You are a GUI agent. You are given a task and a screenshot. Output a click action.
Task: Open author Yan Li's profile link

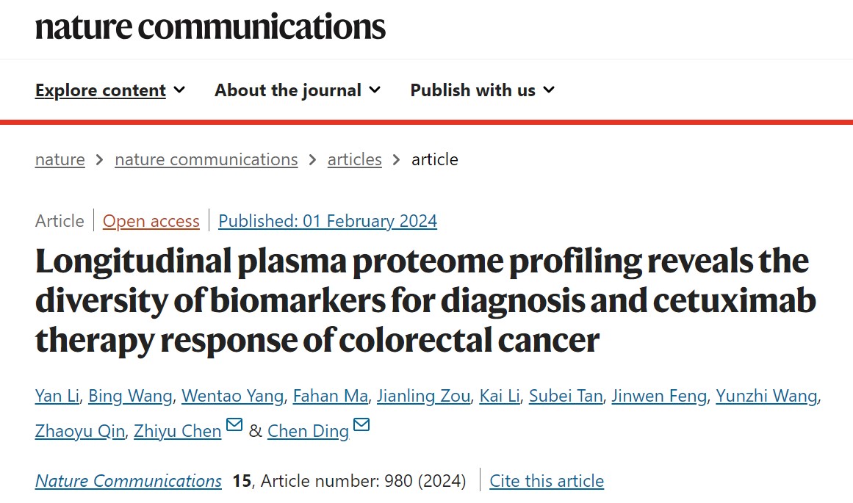(57, 396)
